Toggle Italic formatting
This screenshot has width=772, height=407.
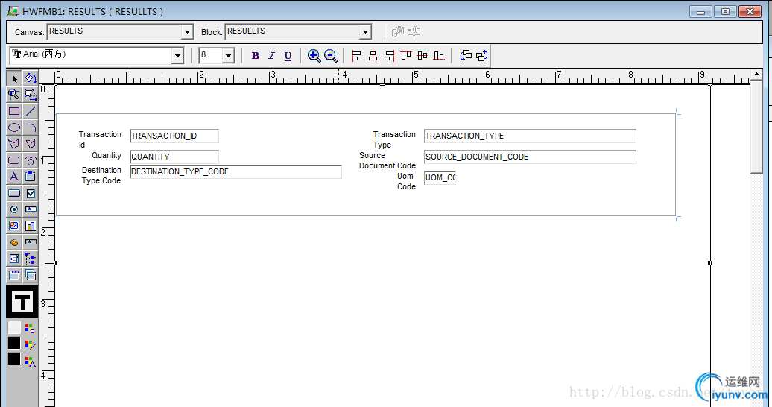(x=271, y=56)
